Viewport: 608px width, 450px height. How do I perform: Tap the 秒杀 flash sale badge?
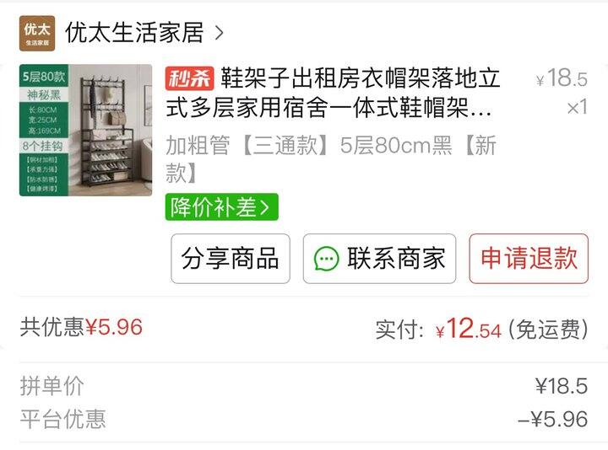click(190, 78)
